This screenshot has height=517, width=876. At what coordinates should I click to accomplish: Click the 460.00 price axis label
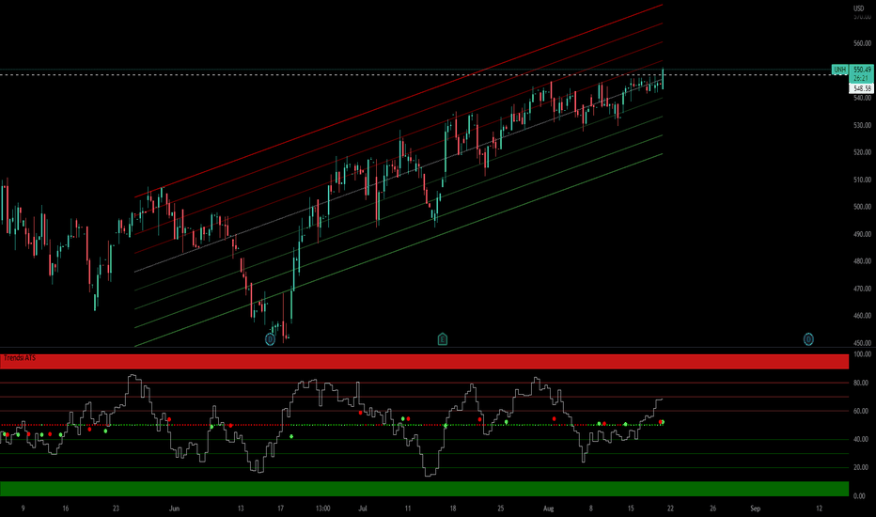click(x=862, y=316)
